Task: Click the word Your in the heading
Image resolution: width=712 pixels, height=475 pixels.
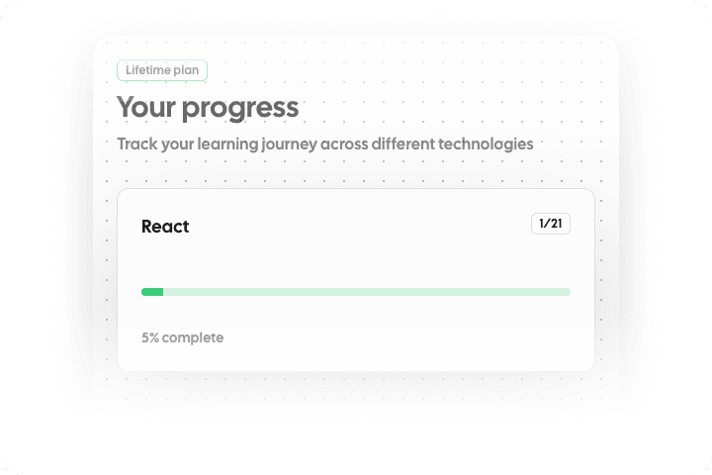Action: click(x=143, y=108)
